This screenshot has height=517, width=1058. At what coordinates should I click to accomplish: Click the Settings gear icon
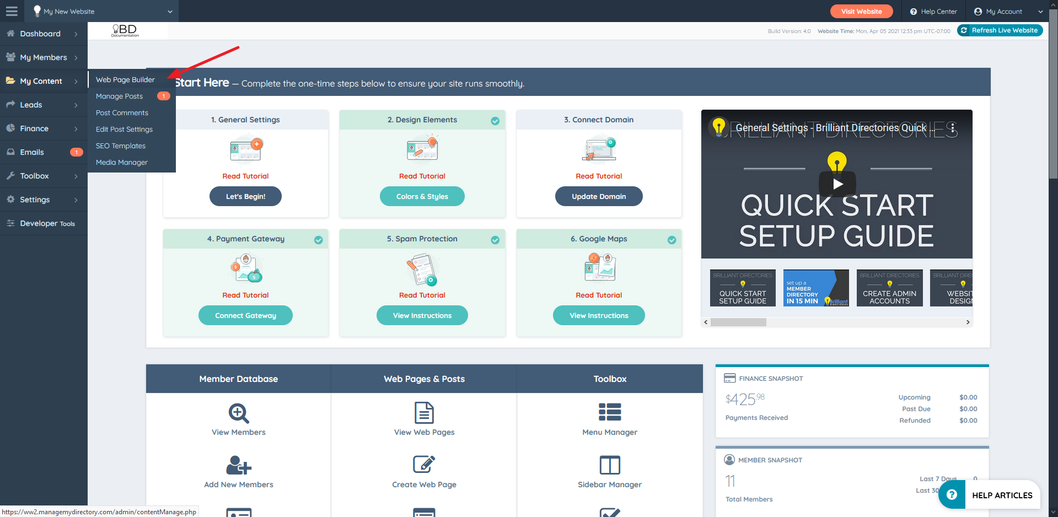coord(10,200)
